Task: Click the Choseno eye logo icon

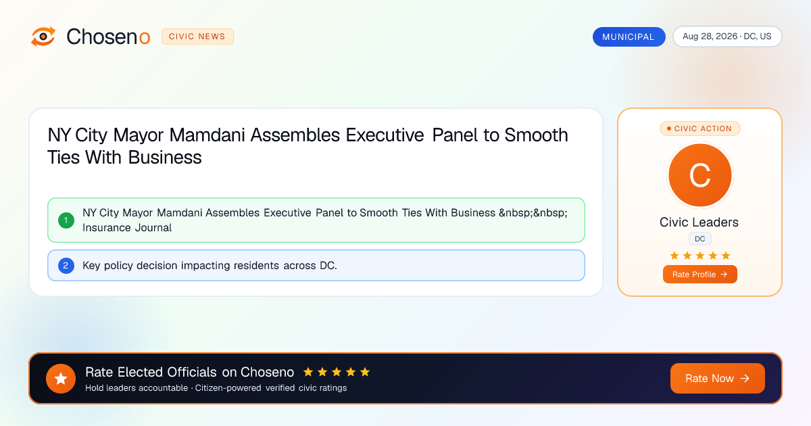Action: point(43,37)
